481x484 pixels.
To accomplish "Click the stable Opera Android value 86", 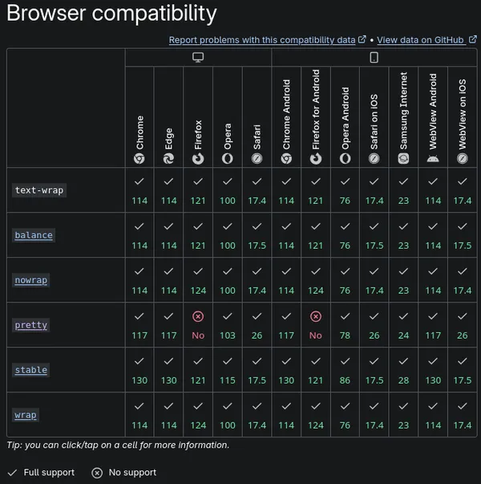I will coord(345,380).
